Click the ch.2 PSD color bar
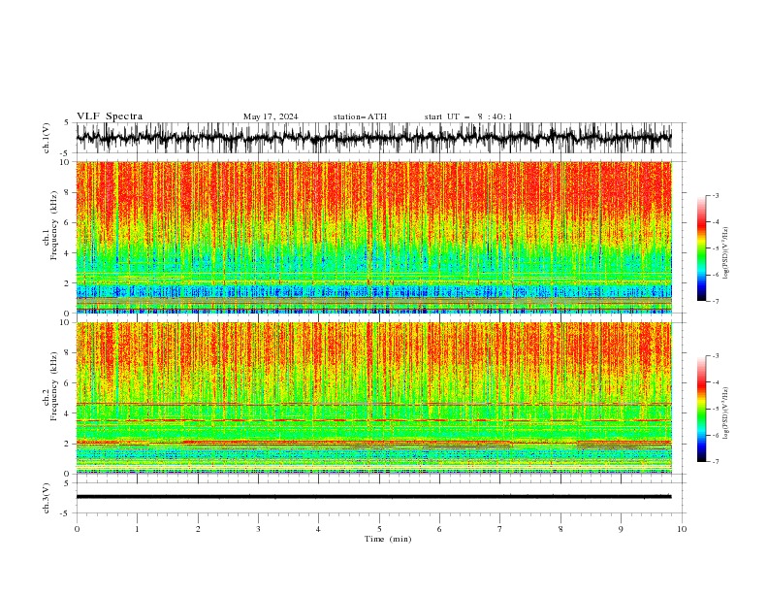Screen dimensions: 768x594 701,409
